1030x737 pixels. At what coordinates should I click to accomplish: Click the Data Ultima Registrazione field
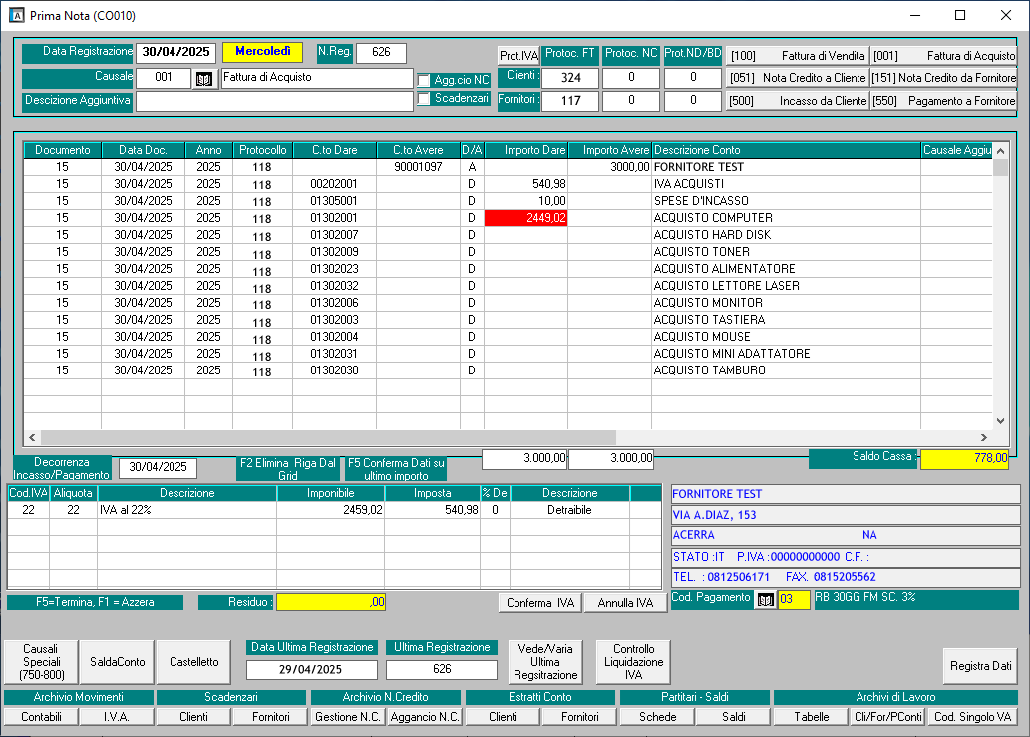(x=311, y=670)
